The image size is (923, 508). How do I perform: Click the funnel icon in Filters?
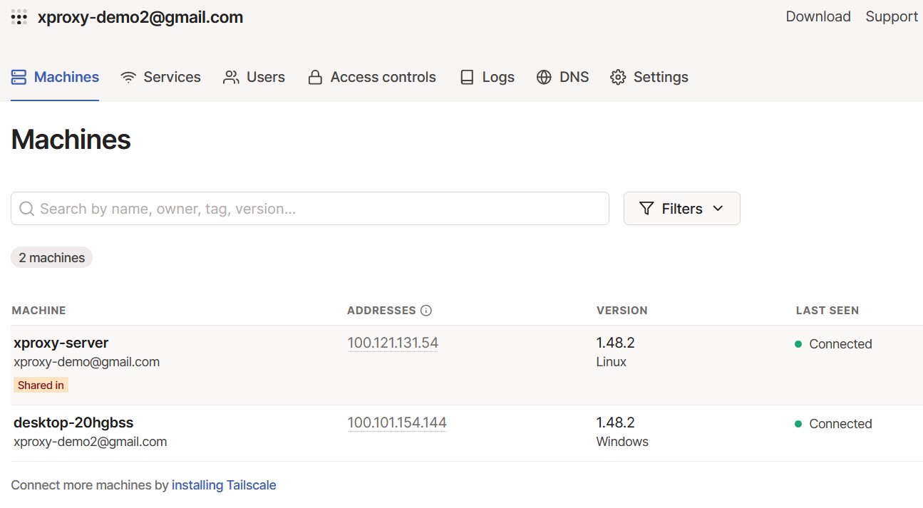coord(646,209)
